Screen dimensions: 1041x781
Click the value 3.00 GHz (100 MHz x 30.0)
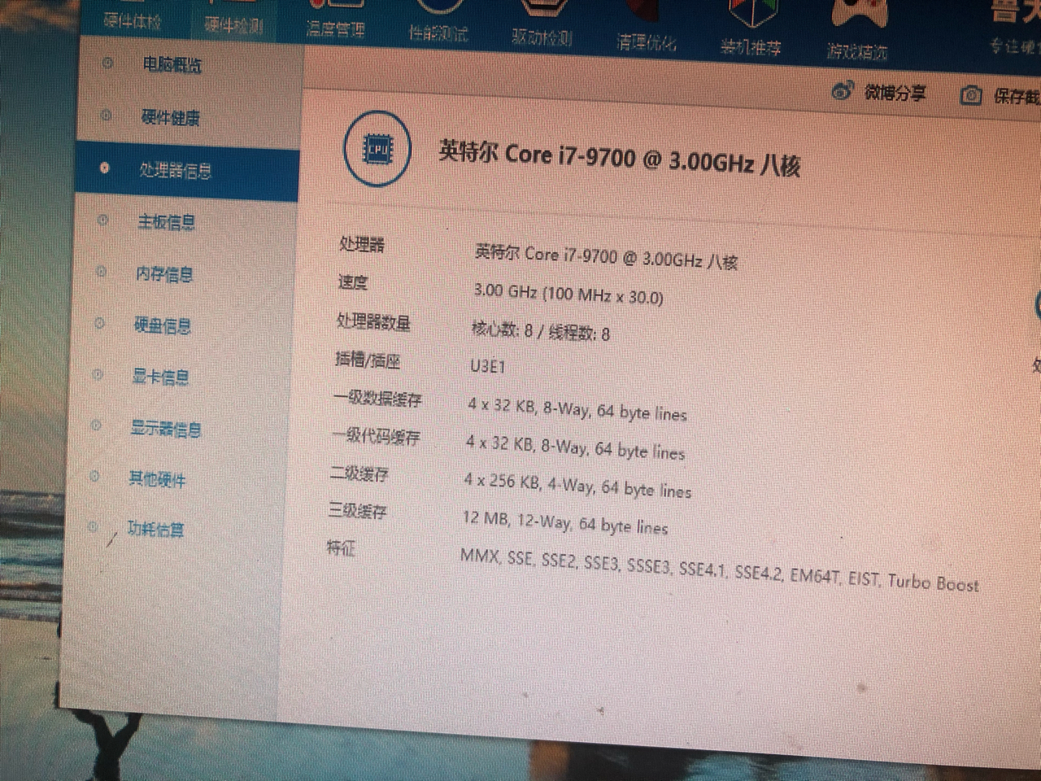[568, 294]
